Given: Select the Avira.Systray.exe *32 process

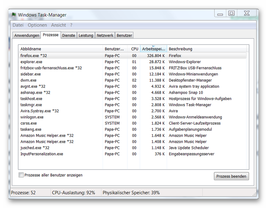Looking at the screenshot, I should coord(132,111).
